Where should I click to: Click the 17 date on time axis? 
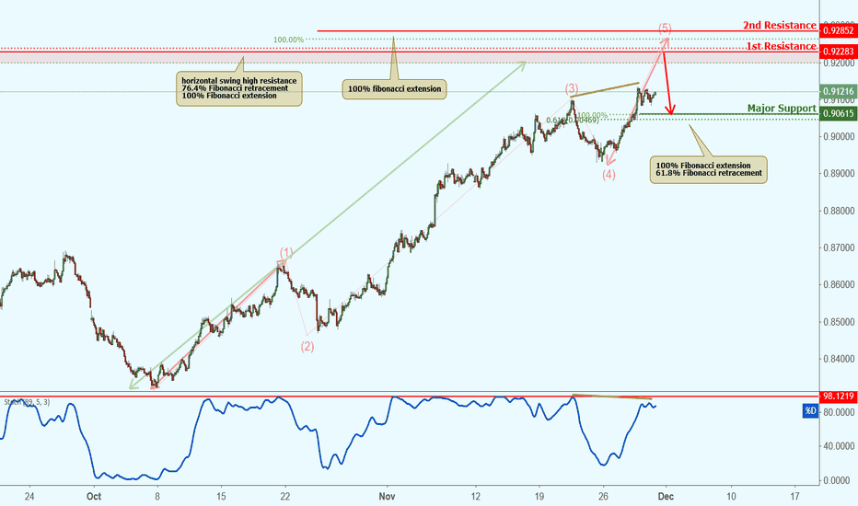click(x=794, y=496)
